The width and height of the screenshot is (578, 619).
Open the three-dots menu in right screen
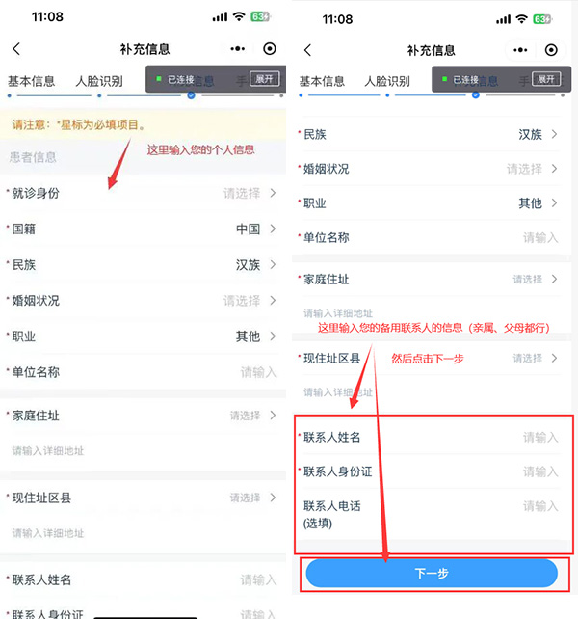coord(520,50)
